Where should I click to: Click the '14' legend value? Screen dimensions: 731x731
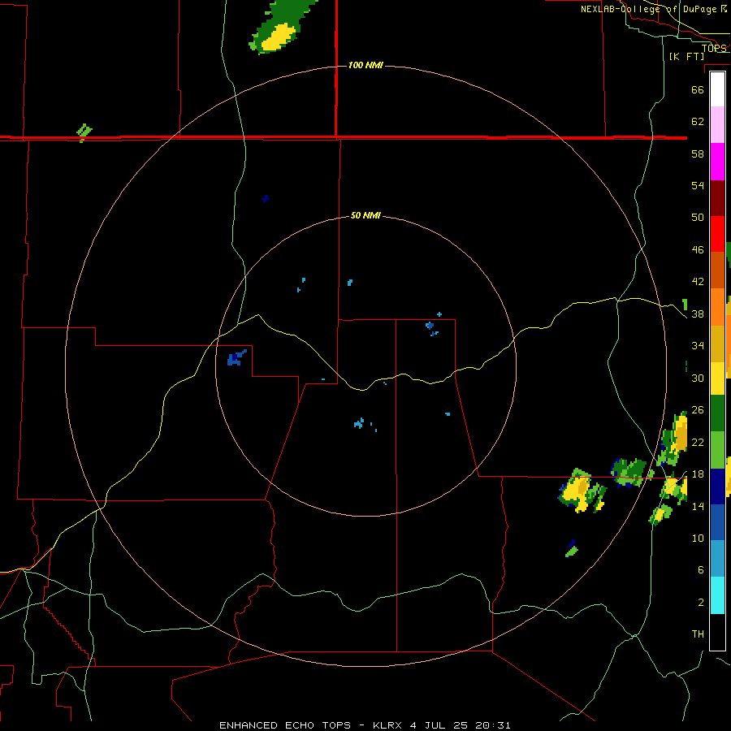pyautogui.click(x=698, y=506)
